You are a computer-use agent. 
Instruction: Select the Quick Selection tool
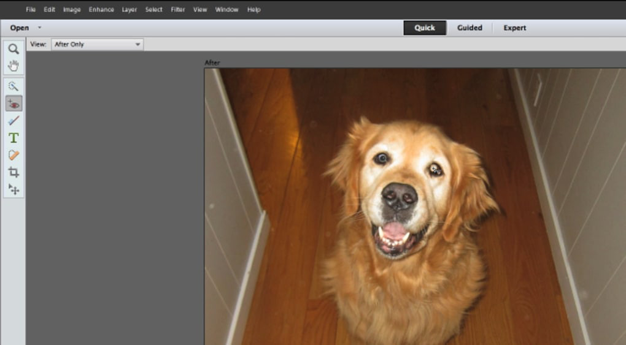(14, 86)
